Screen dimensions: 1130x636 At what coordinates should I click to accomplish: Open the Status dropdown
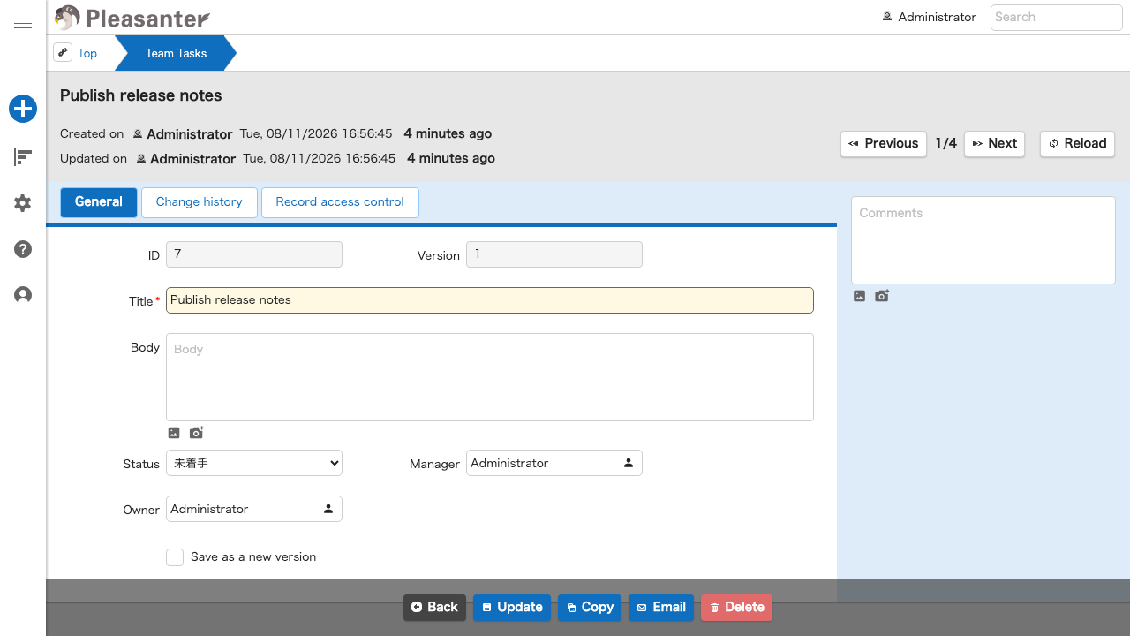tap(254, 463)
